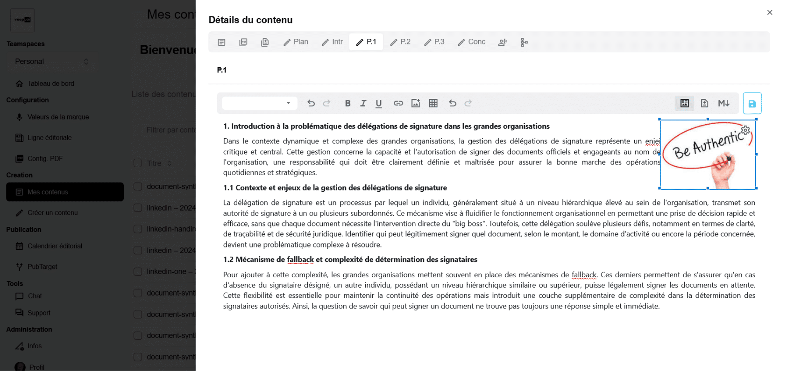The width and height of the screenshot is (787, 373).
Task: Click the undo arrow beside the style dropdown
Action: pos(311,103)
